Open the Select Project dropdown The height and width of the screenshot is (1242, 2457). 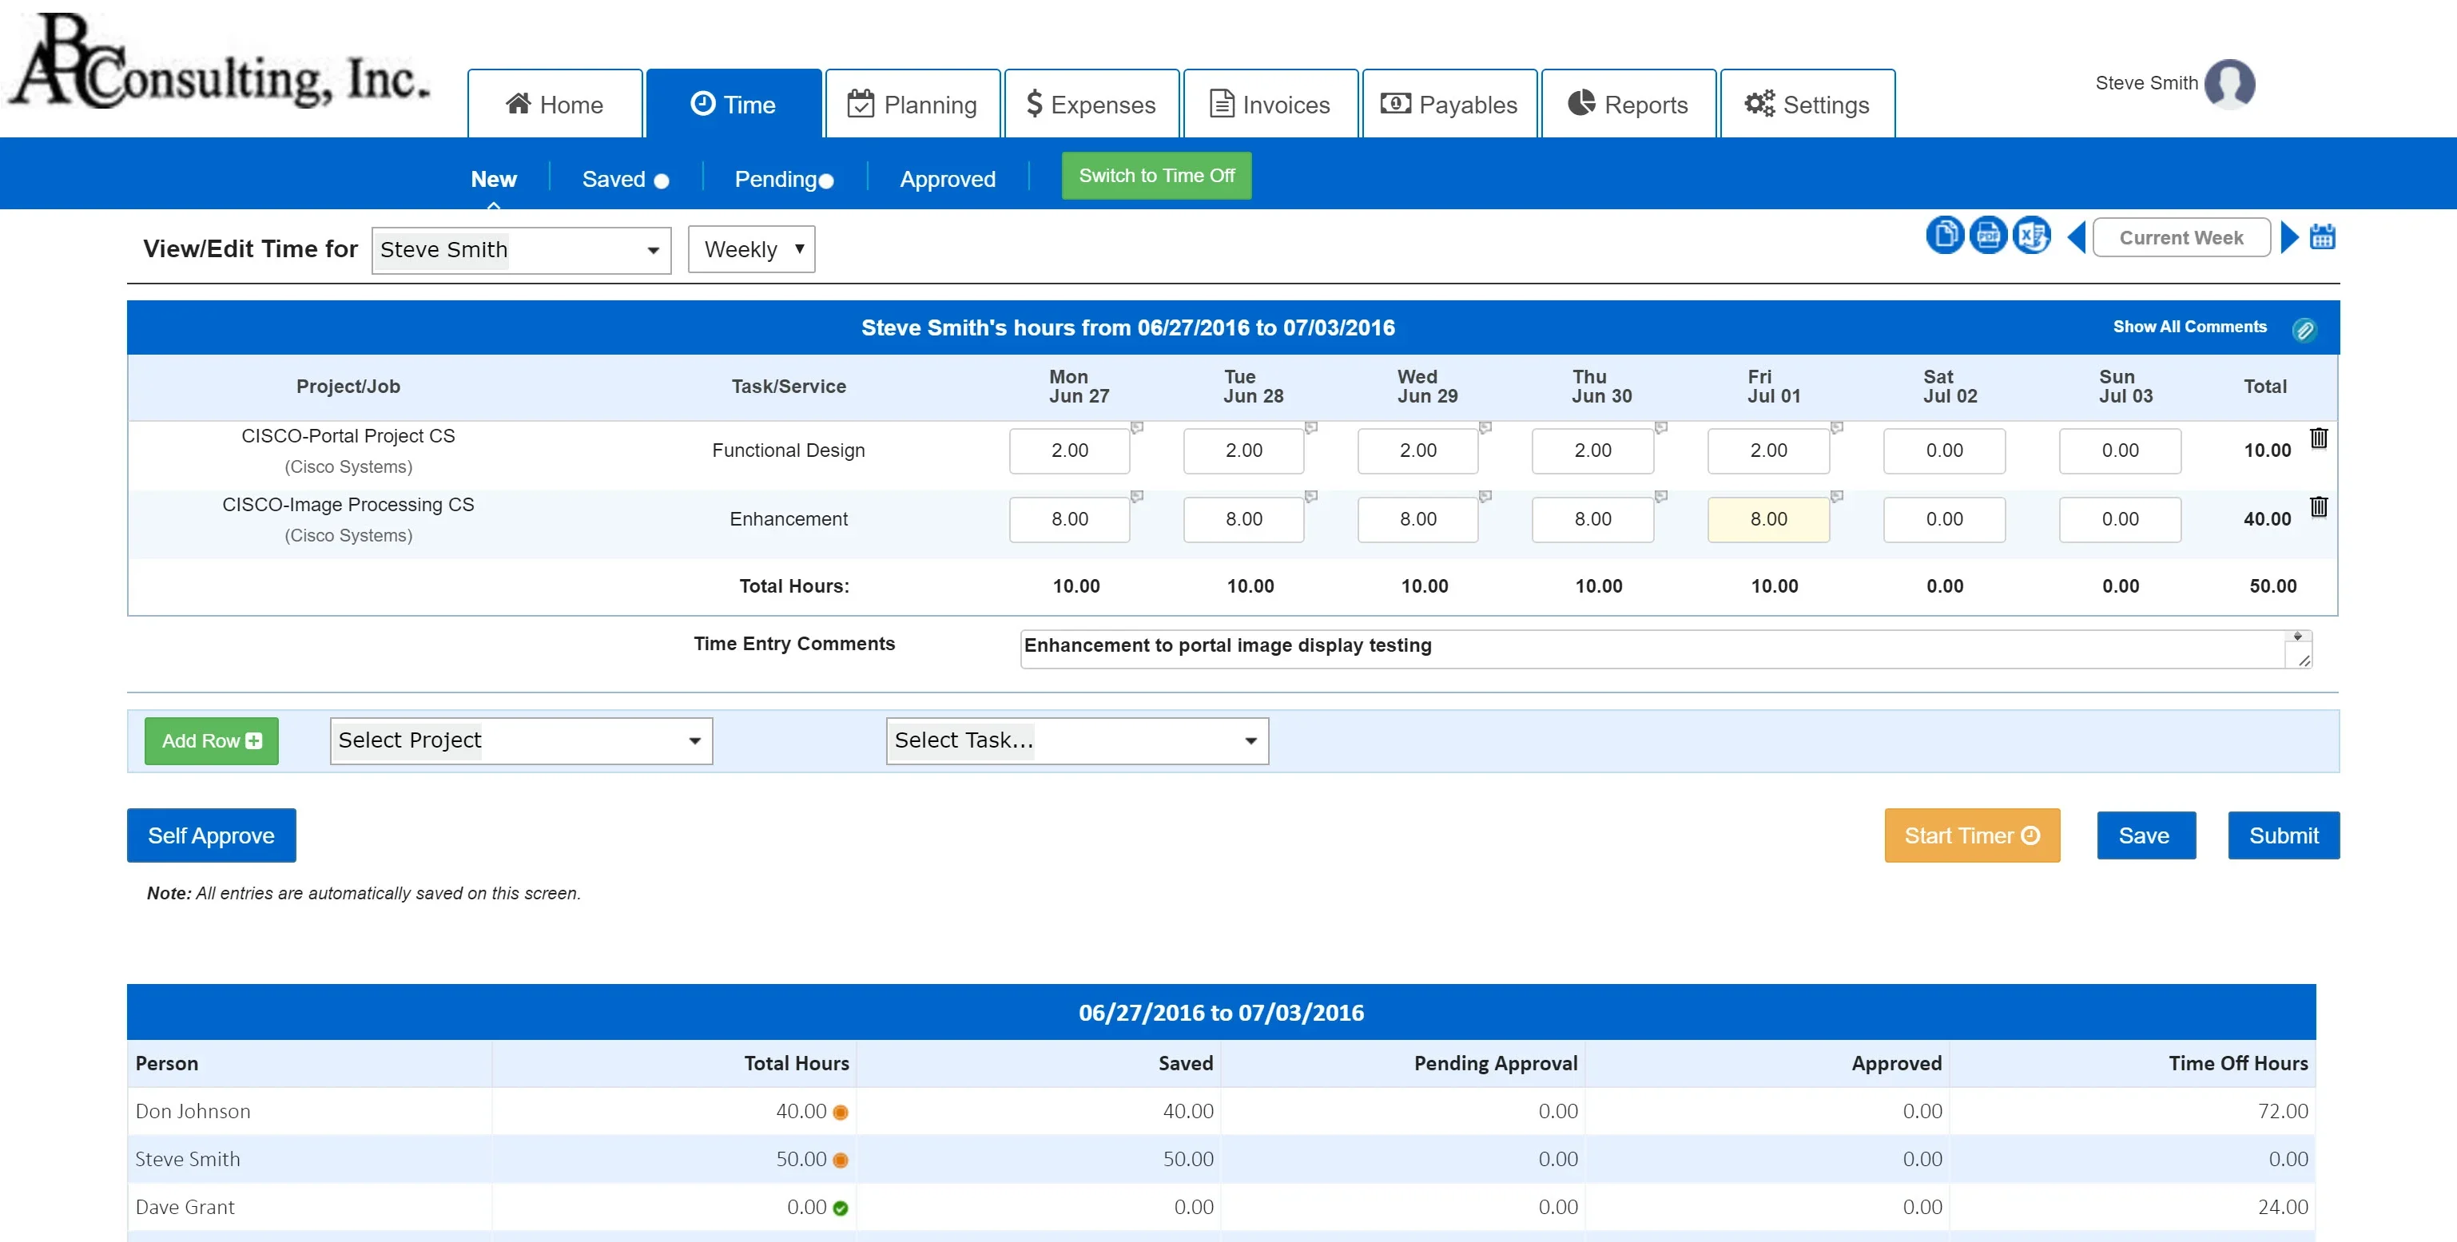click(521, 740)
